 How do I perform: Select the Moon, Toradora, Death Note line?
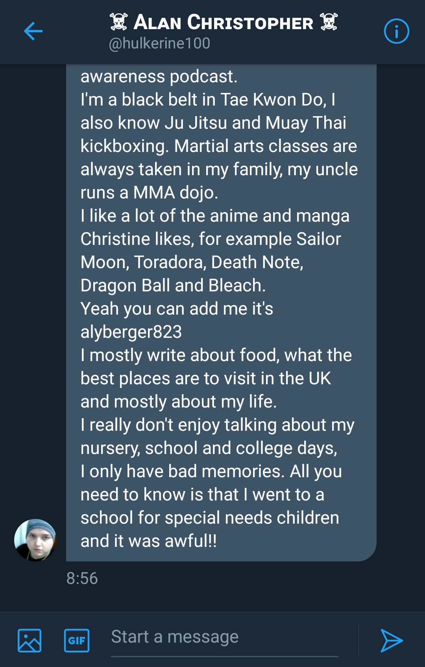click(x=192, y=262)
